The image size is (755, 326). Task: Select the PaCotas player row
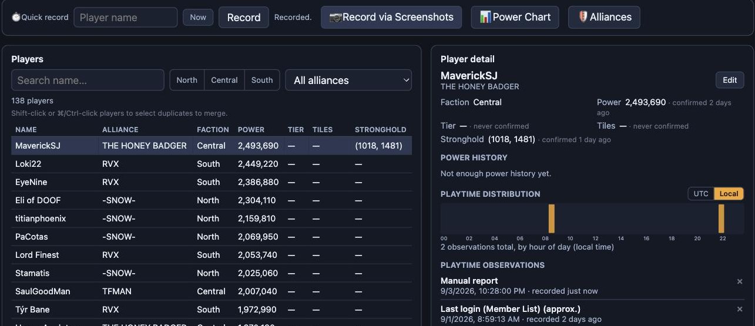point(212,237)
